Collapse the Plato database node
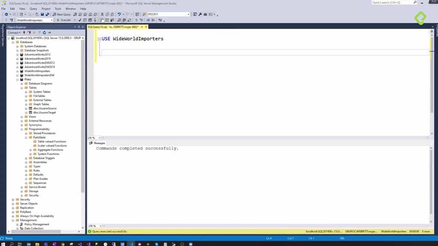438x246 pixels. [17, 79]
